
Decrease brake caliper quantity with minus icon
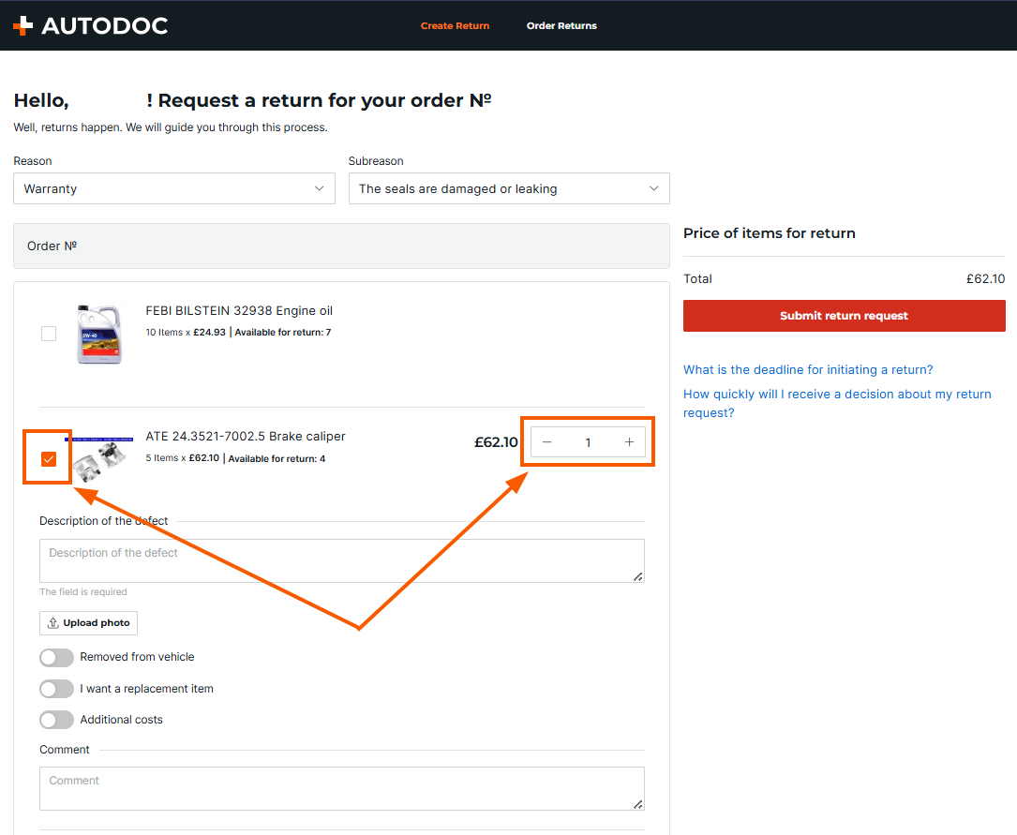(x=547, y=442)
